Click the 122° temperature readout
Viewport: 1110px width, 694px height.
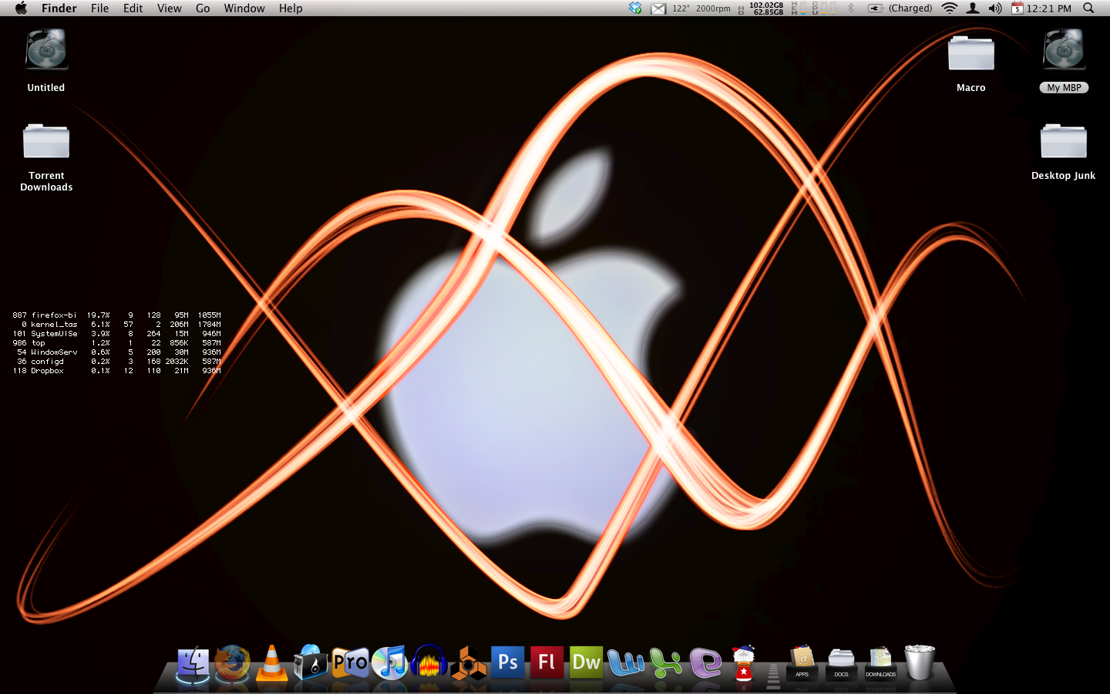681,8
